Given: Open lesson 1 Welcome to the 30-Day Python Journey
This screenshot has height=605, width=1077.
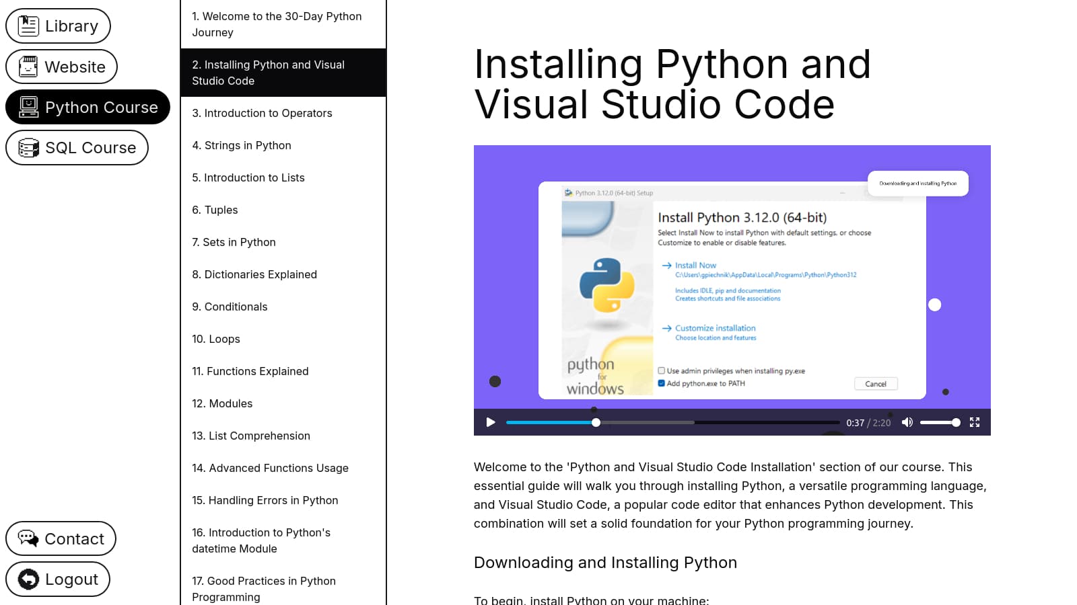Looking at the screenshot, I should click(283, 24).
